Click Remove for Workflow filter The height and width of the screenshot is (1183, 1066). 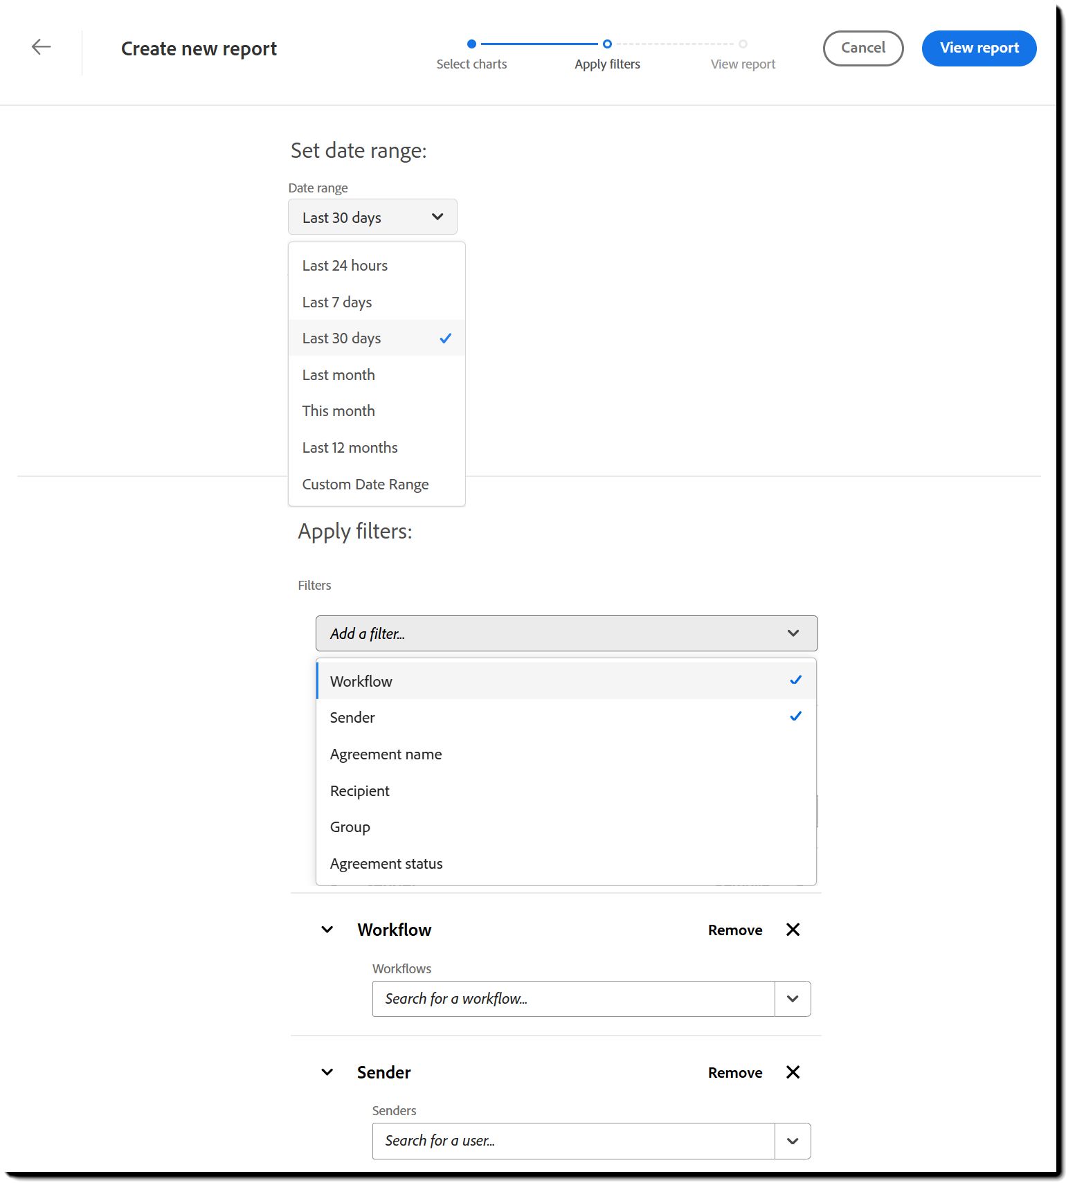pos(735,930)
